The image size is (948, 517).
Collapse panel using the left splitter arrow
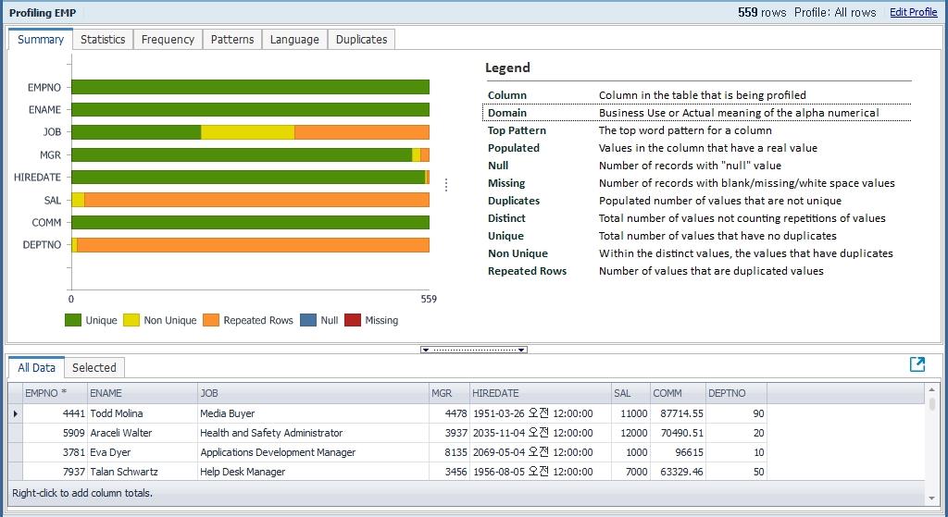pyautogui.click(x=425, y=350)
